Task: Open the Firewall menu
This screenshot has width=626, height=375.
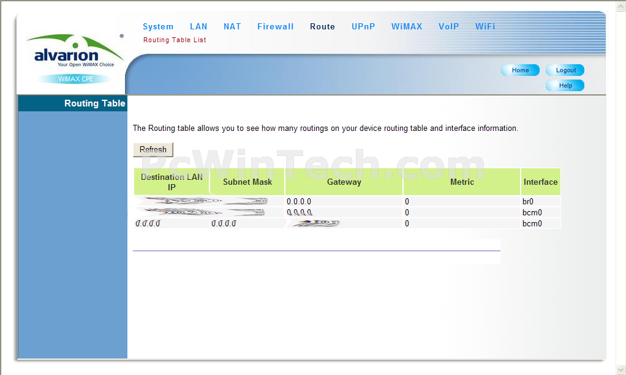Action: point(275,27)
